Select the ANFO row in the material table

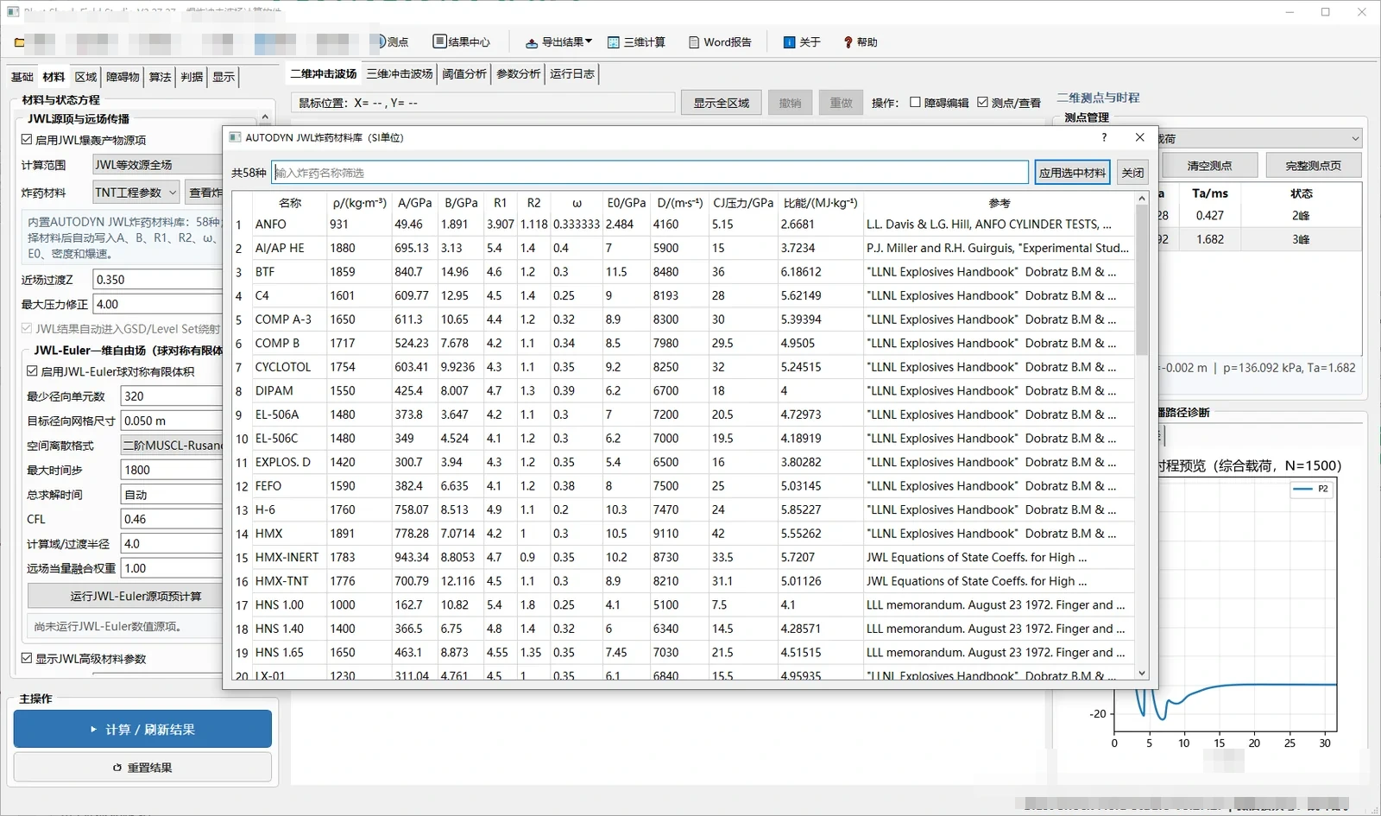(683, 225)
